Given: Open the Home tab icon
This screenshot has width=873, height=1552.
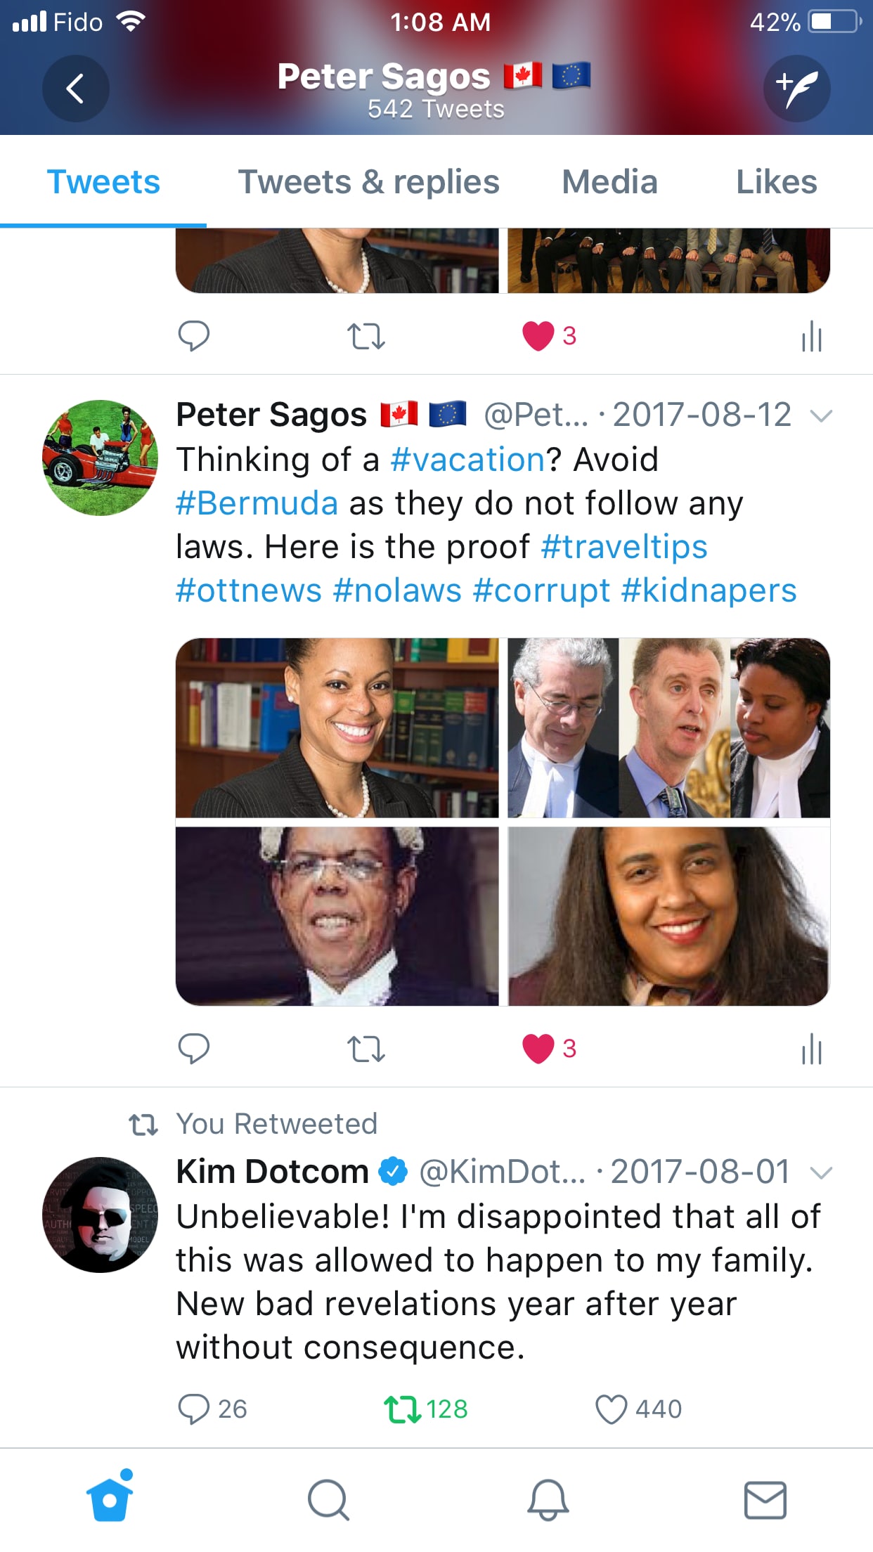Looking at the screenshot, I should (110, 1497).
